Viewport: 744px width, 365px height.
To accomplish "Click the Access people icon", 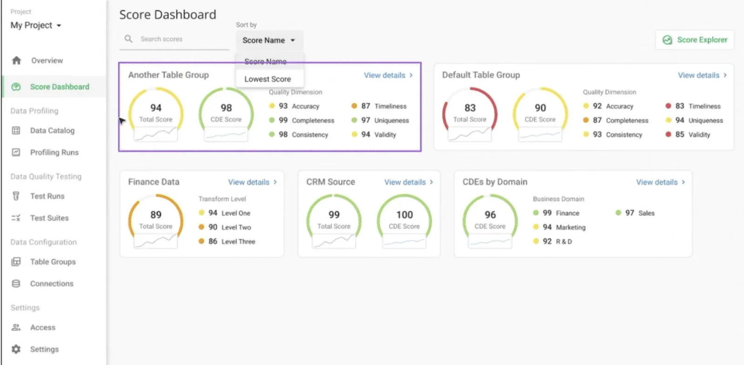I will point(16,327).
